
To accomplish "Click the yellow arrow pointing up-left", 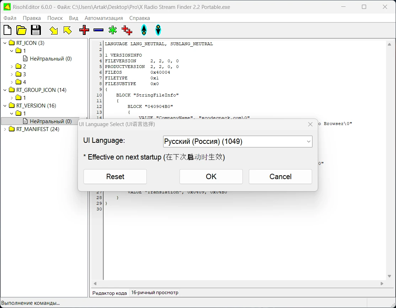I will point(68,30).
